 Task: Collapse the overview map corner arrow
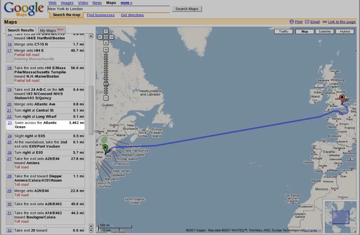(x=354, y=231)
